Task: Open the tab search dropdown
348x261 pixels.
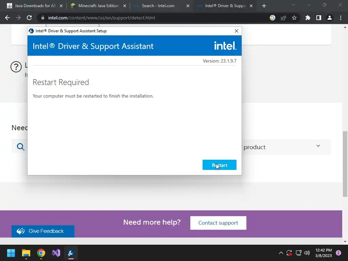Action: (293, 5)
